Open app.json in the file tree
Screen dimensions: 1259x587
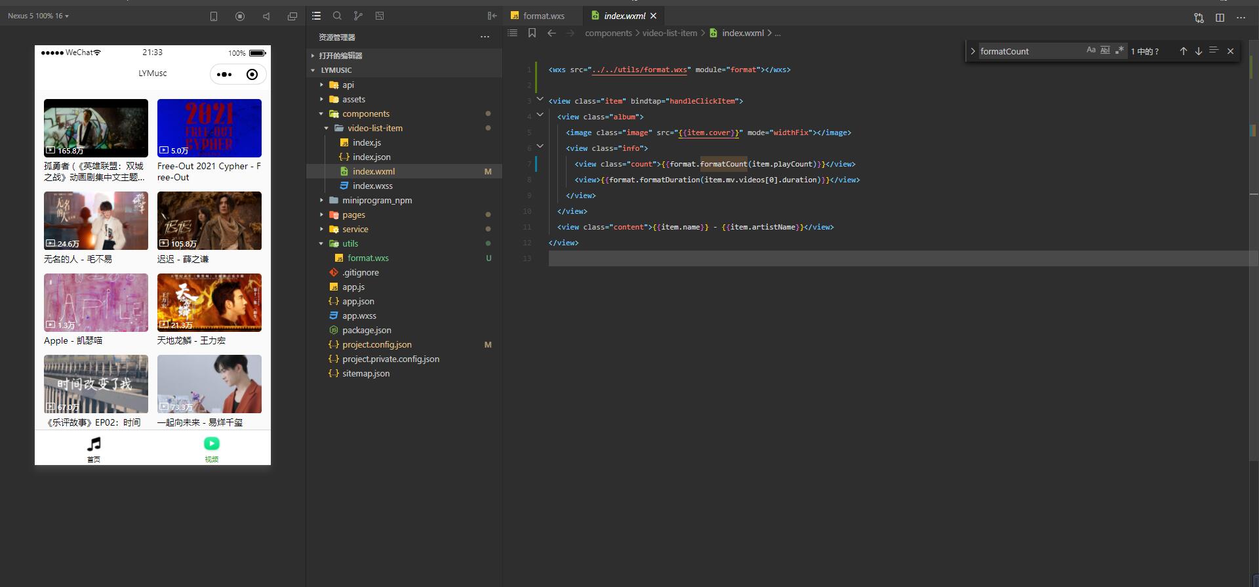[404, 301]
